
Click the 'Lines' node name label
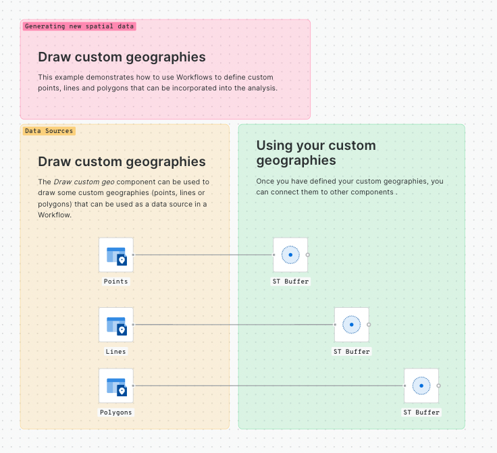115,352
